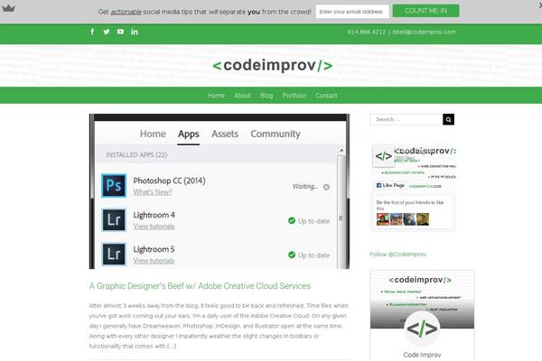
Task: Click the bbell@codeimprov.com email link
Action: point(425,32)
